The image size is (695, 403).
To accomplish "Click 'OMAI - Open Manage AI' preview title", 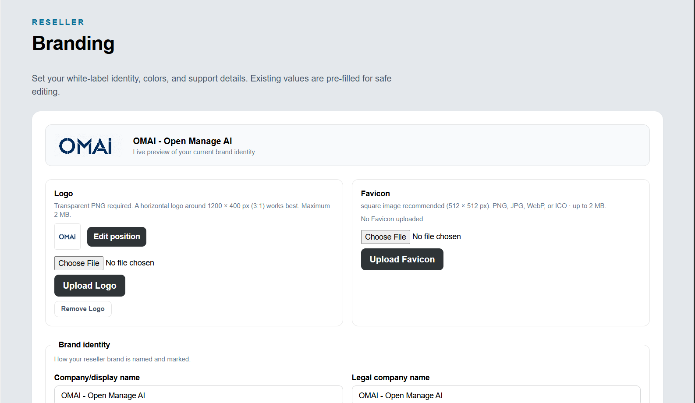I will click(x=182, y=141).
